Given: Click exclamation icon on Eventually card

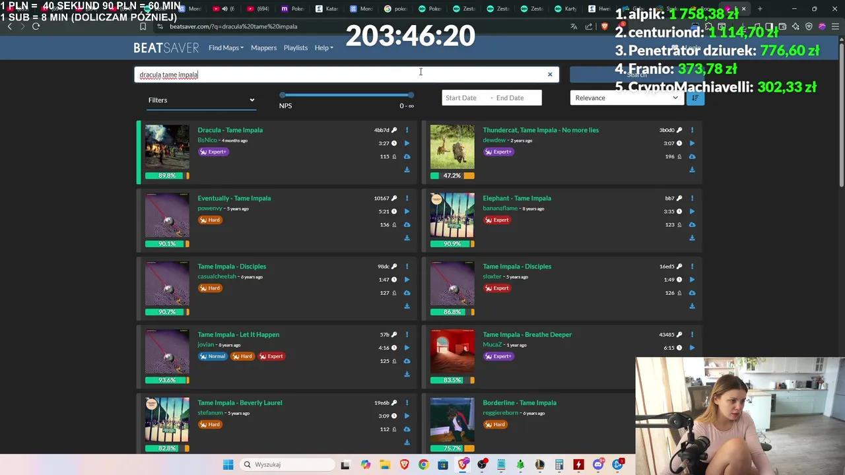Looking at the screenshot, I should coord(407,198).
